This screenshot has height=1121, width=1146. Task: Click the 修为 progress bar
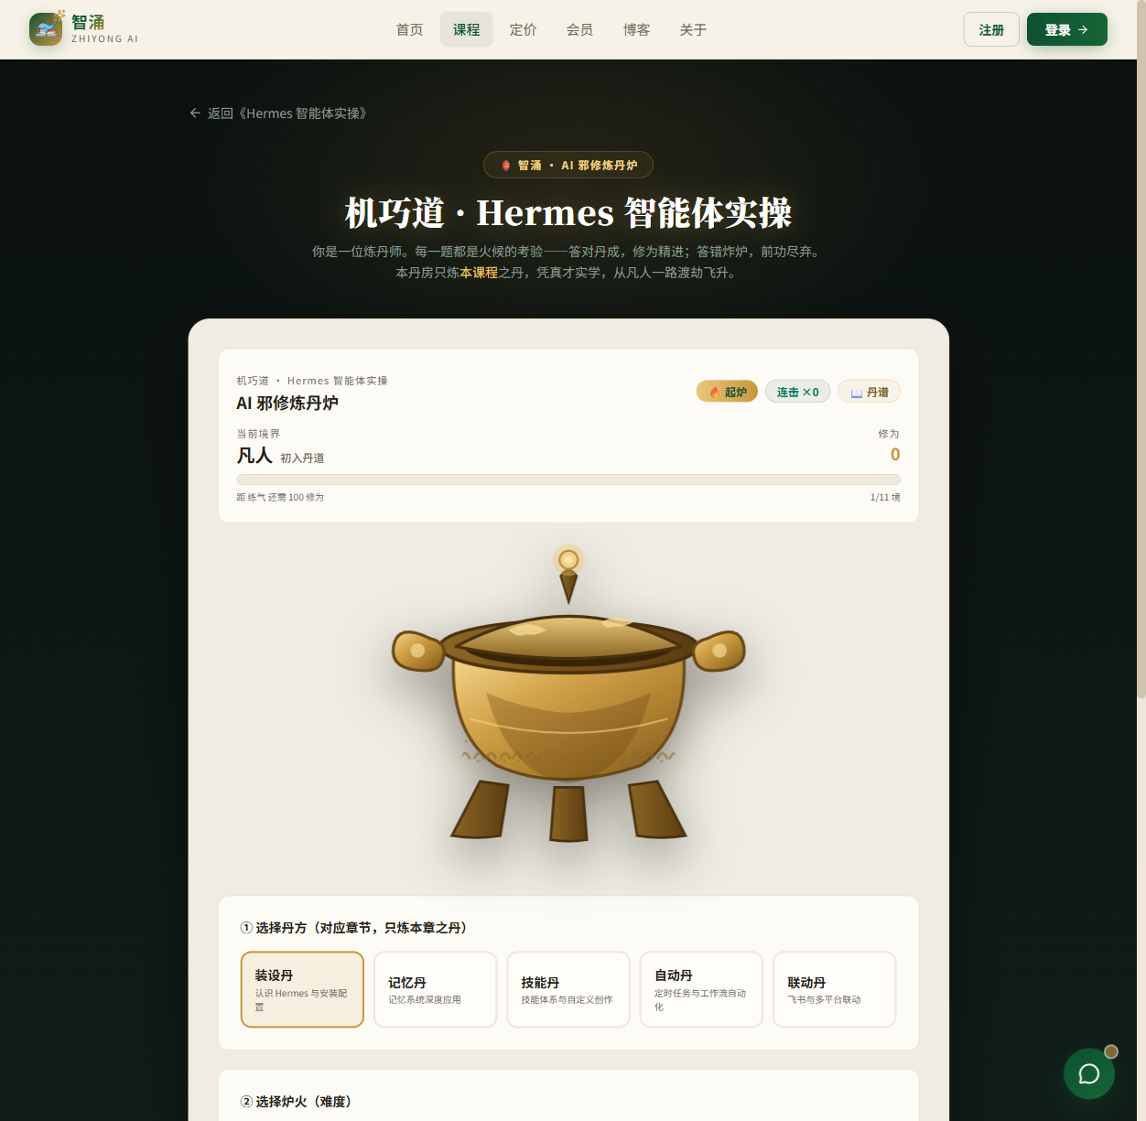(568, 480)
